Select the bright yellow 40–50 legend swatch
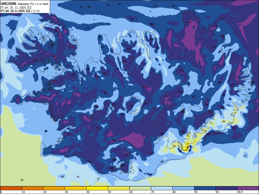The height and width of the screenshot is (194, 259). tap(97, 188)
